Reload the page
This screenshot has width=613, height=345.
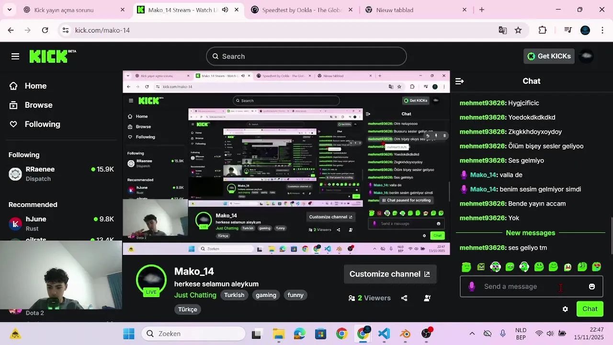[45, 30]
